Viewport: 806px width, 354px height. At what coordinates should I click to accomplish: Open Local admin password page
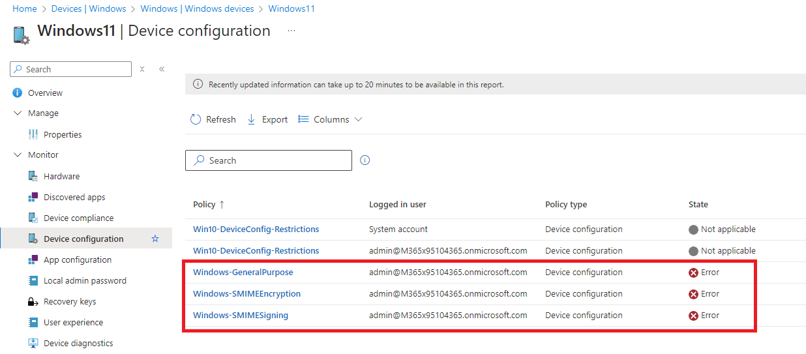click(x=85, y=280)
